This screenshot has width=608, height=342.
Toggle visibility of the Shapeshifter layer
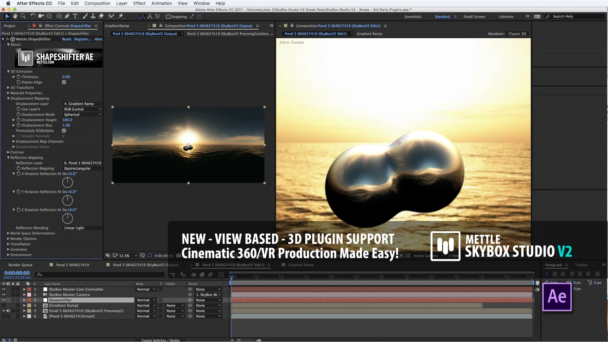[x=3, y=300]
